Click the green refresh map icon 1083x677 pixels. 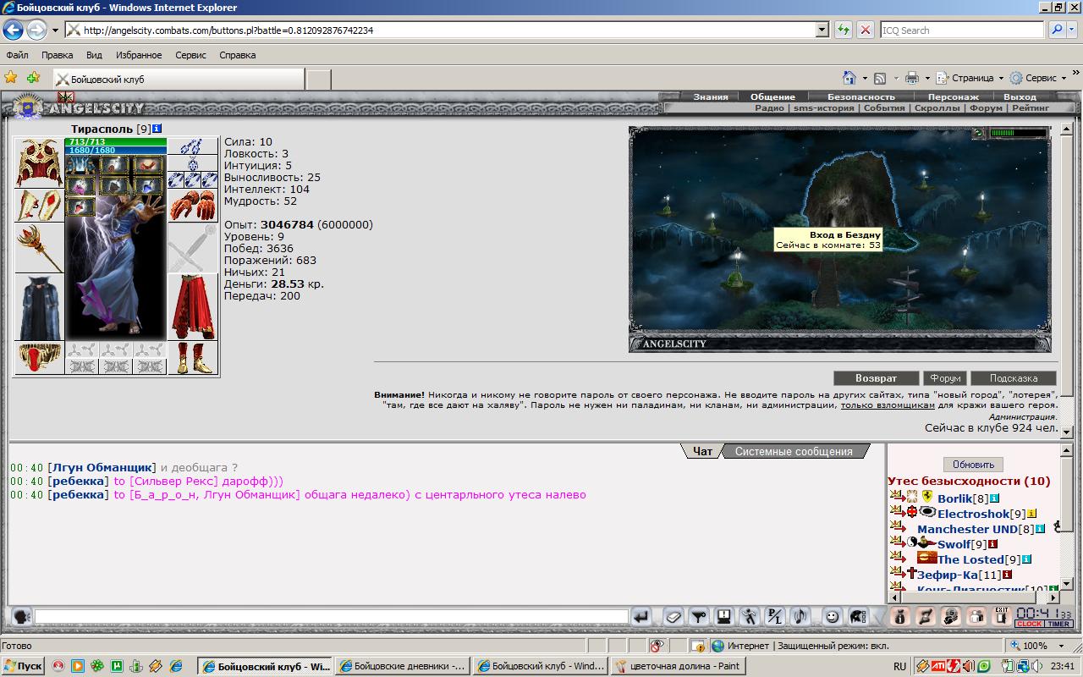coord(979,133)
